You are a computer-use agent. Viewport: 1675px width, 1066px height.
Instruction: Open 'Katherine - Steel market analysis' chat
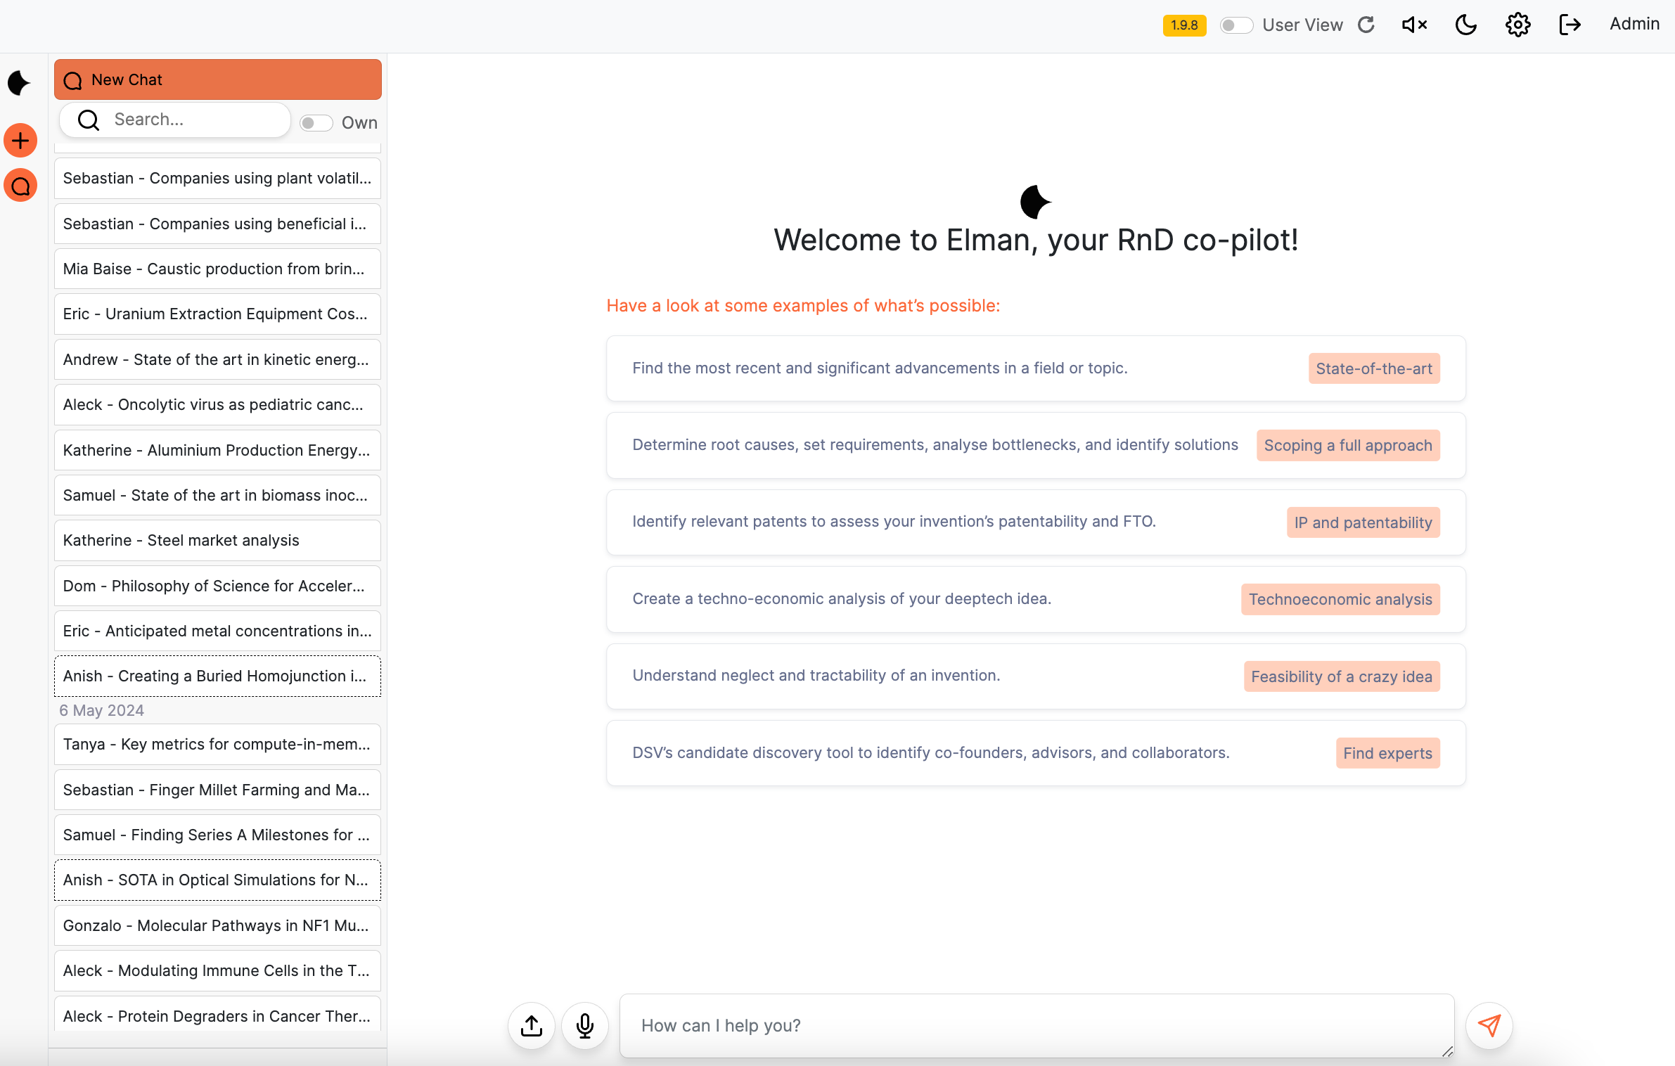(218, 541)
